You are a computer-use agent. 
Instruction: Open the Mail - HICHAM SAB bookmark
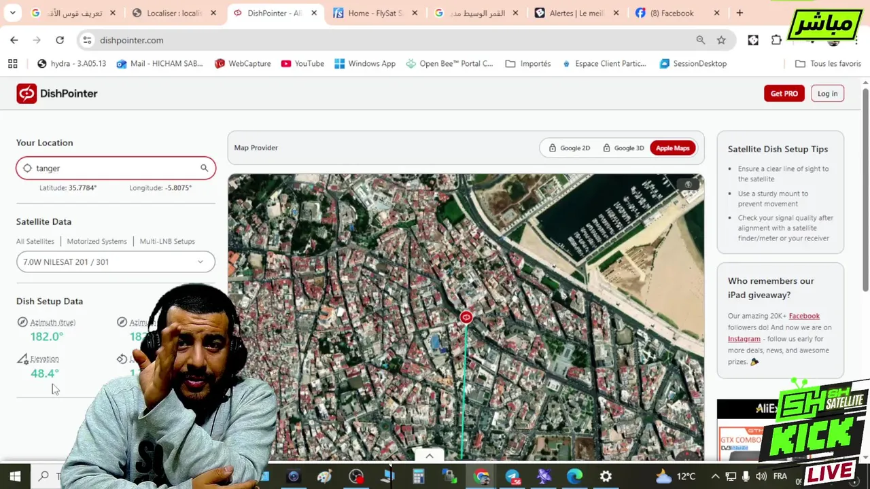pyautogui.click(x=160, y=63)
